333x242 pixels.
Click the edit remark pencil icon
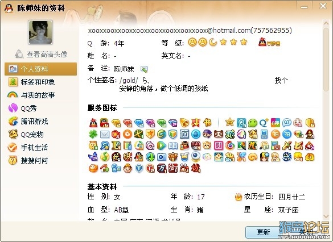coord(144,69)
